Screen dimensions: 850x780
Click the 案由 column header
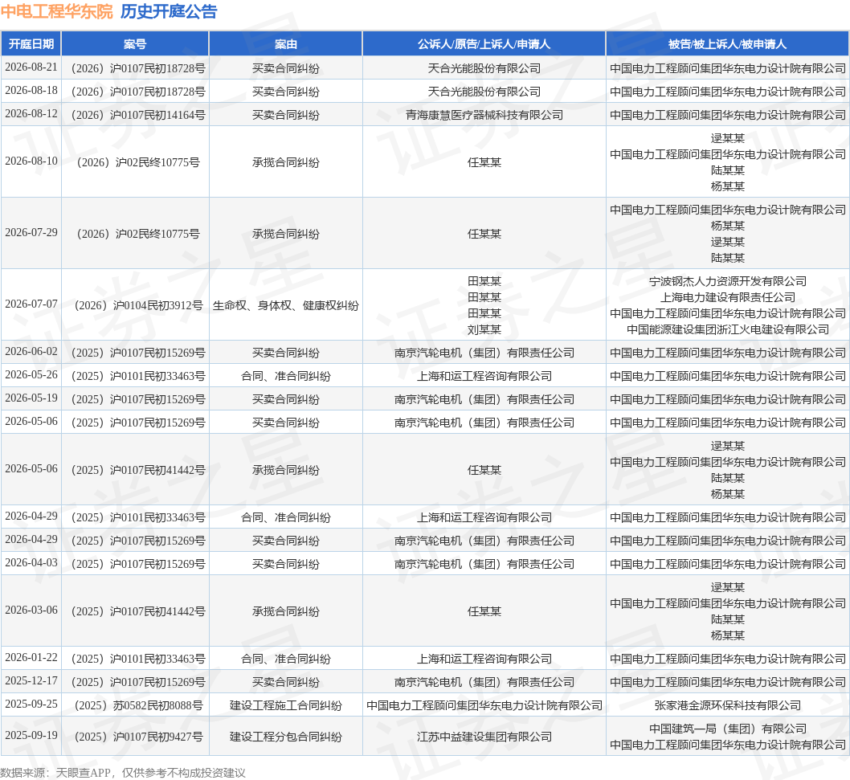pos(286,44)
